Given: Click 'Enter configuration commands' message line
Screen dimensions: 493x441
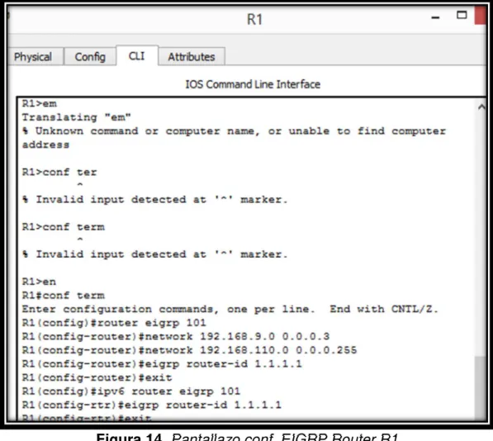Looking at the screenshot, I should click(x=230, y=310).
